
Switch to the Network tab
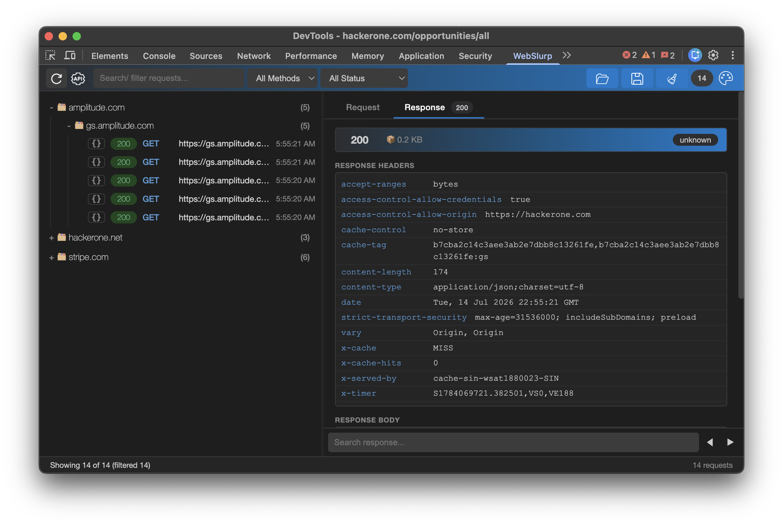click(x=254, y=56)
